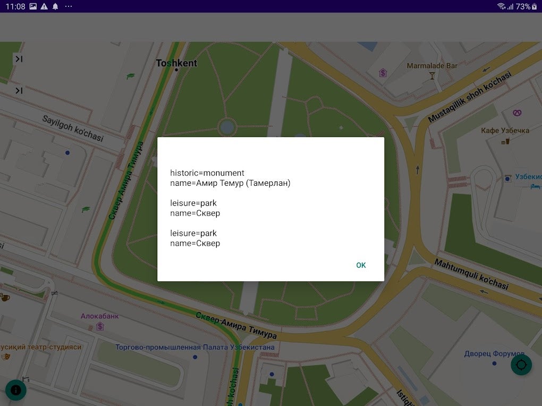Tap the Торгово-промышленная Палата Узбекистана label

coord(195,347)
